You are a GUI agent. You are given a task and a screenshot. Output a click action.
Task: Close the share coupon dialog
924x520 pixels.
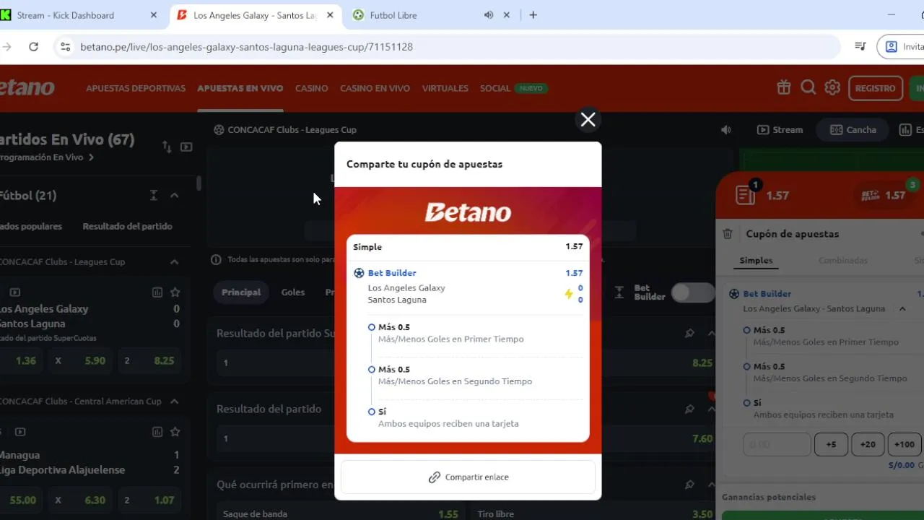(588, 119)
